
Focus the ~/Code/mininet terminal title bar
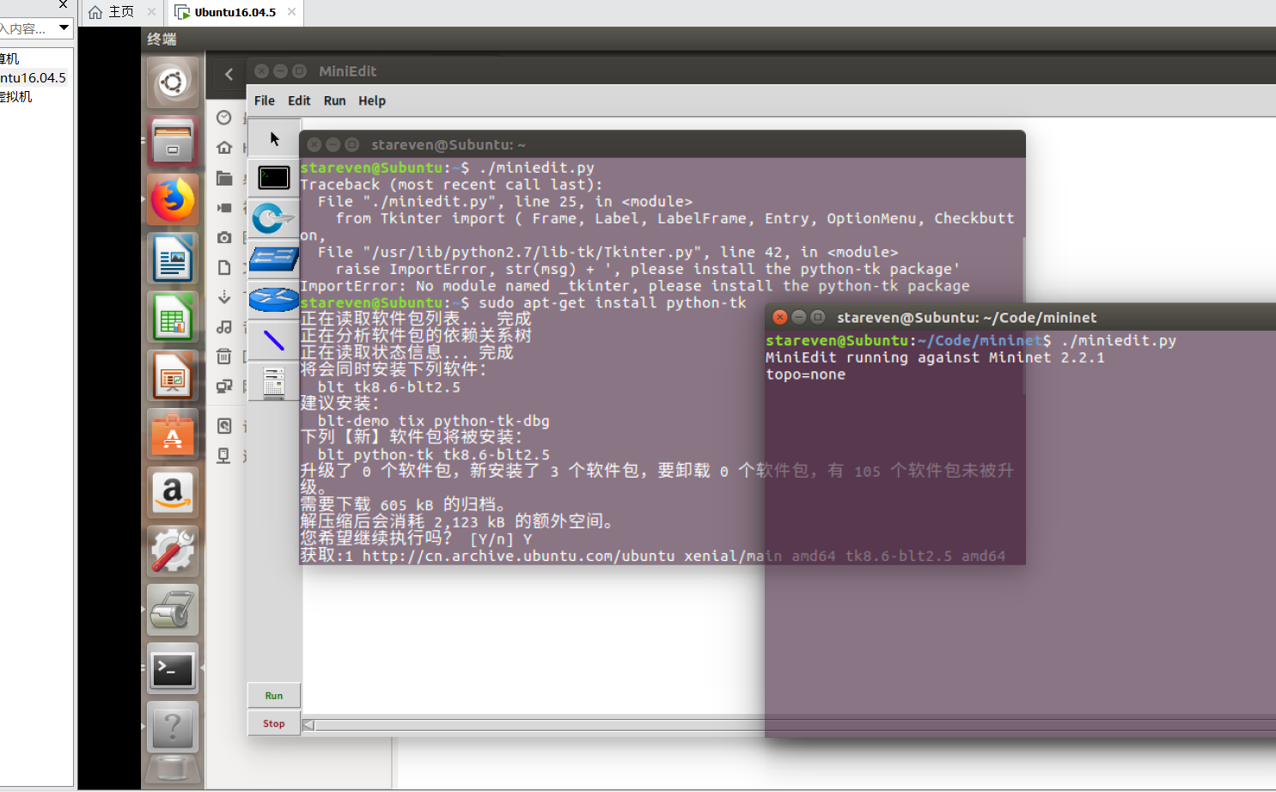coord(1020,317)
